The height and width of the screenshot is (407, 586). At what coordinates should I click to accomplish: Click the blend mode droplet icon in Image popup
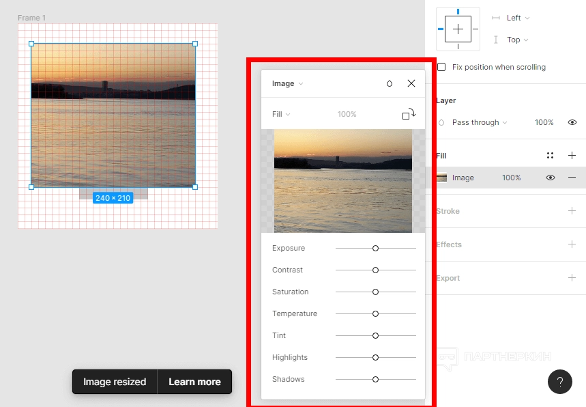[390, 83]
